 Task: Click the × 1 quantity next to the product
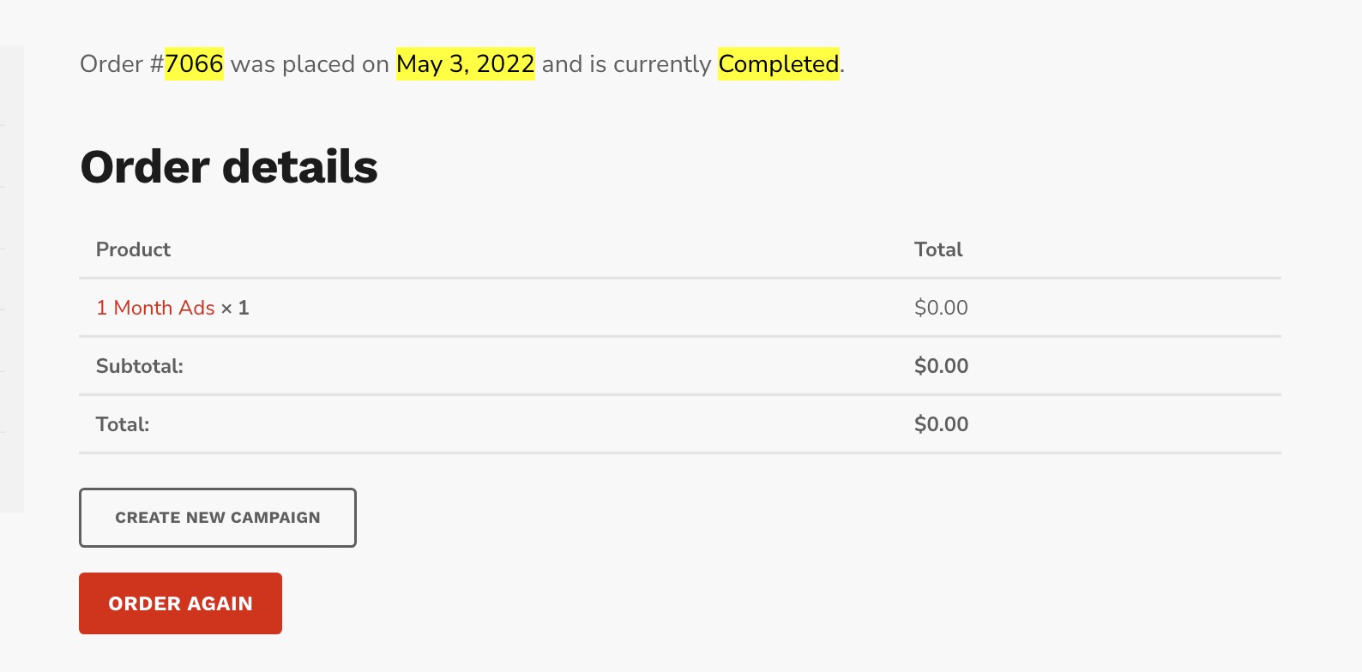235,308
